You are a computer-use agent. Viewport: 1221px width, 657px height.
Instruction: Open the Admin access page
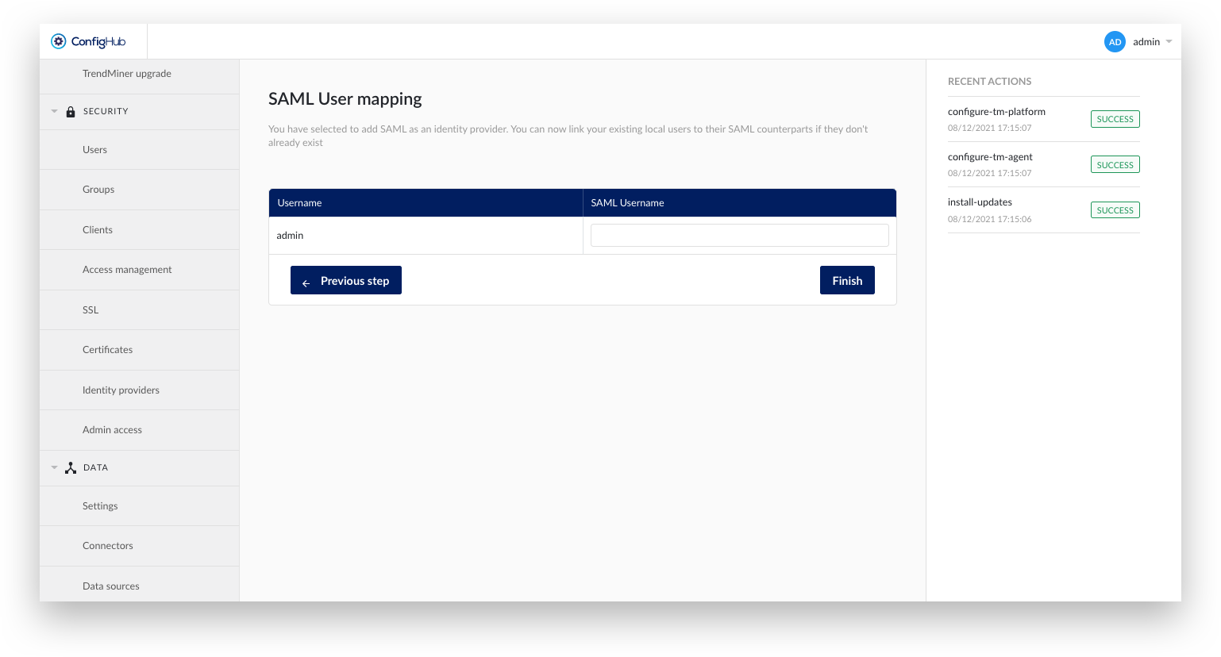point(112,430)
